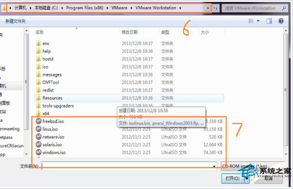Expand the arrow after VMware Workstation breadcrumb
Screen dimensions: 293x189
pos(180,8)
